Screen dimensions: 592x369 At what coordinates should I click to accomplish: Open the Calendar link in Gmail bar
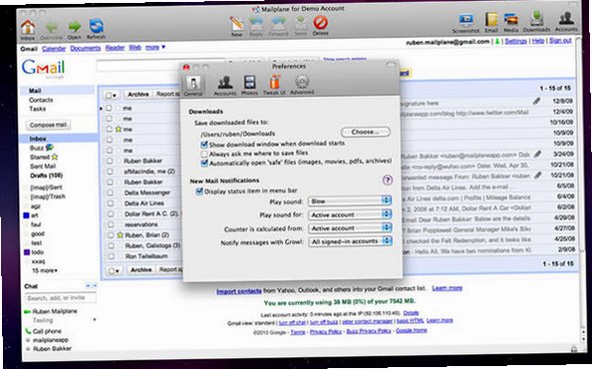(54, 49)
